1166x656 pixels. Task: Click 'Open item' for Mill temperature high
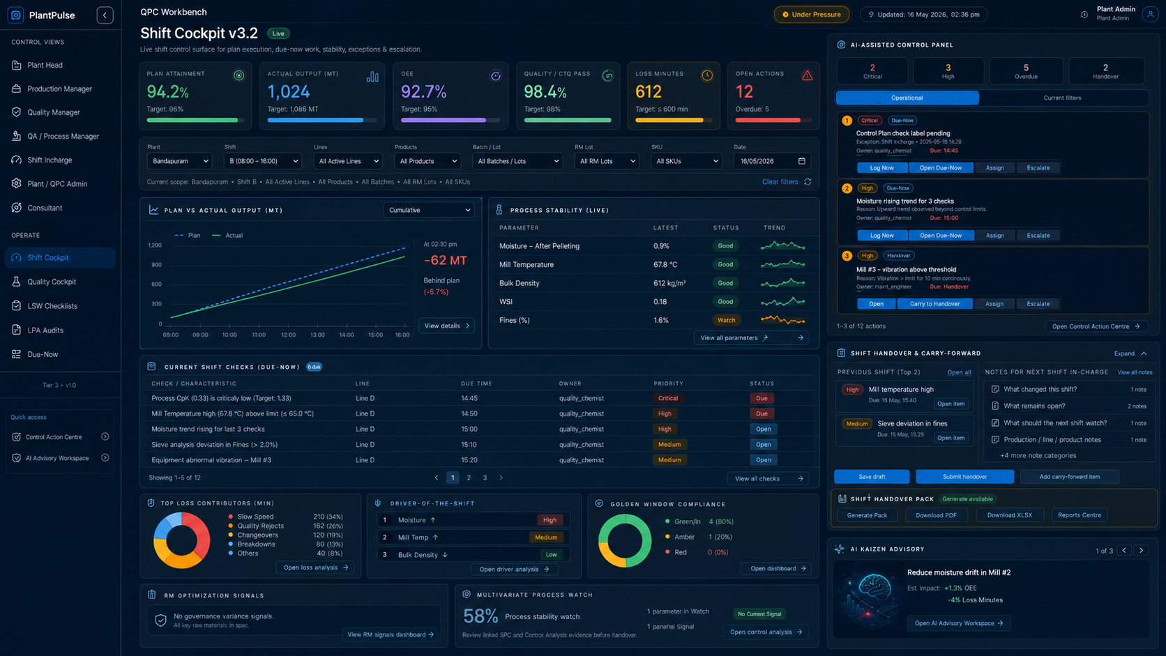951,404
